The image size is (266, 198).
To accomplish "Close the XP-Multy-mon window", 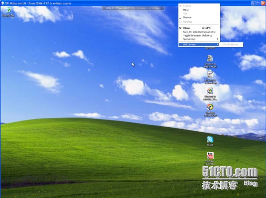I will [263, 3].
